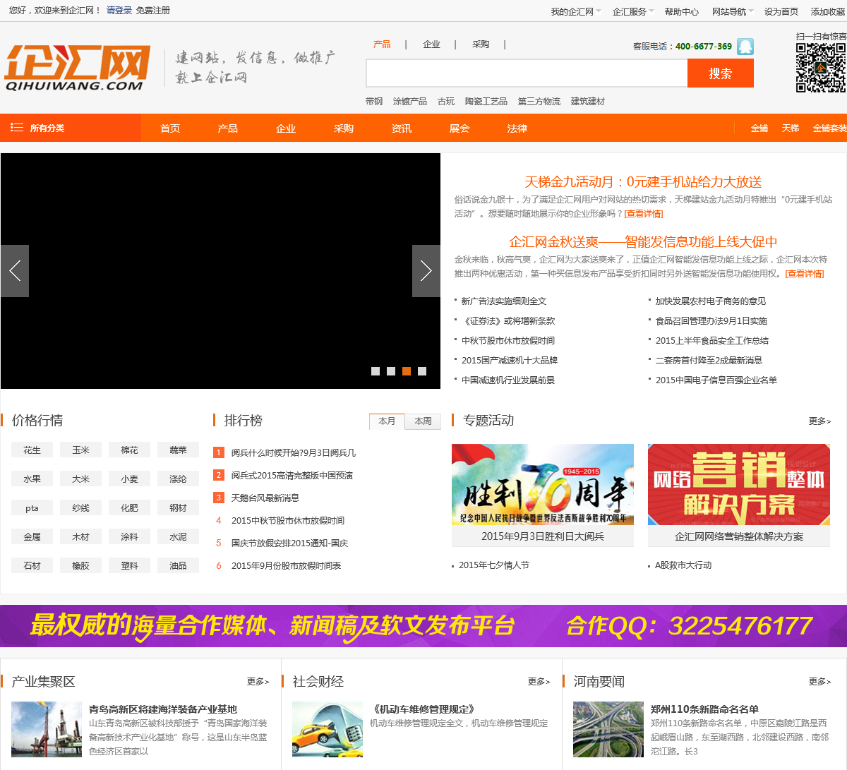Click inside the search input field
The height and width of the screenshot is (770, 847).
coord(526,73)
